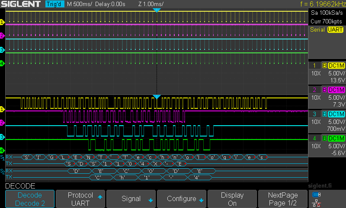Click the Sa 100kSa/s sample rate
This screenshot has height=208, width=346.
coord(327,13)
